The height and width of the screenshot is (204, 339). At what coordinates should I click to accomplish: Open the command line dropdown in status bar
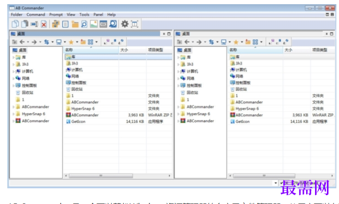click(275, 183)
